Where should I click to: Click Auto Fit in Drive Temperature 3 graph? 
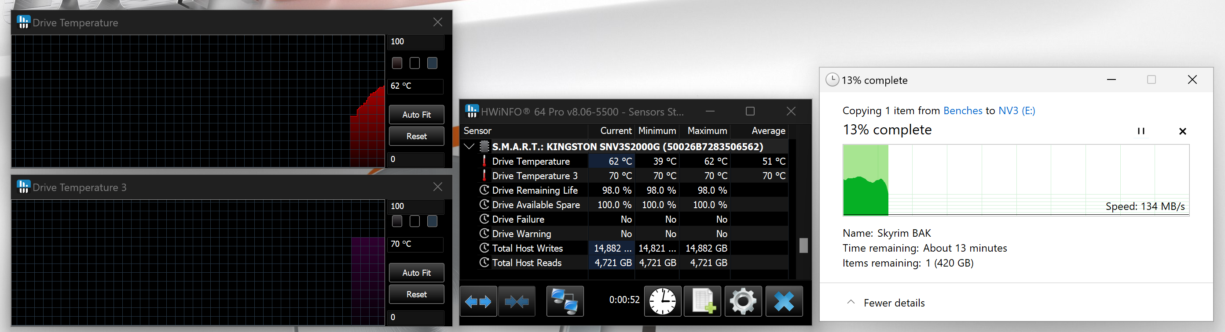coord(417,273)
